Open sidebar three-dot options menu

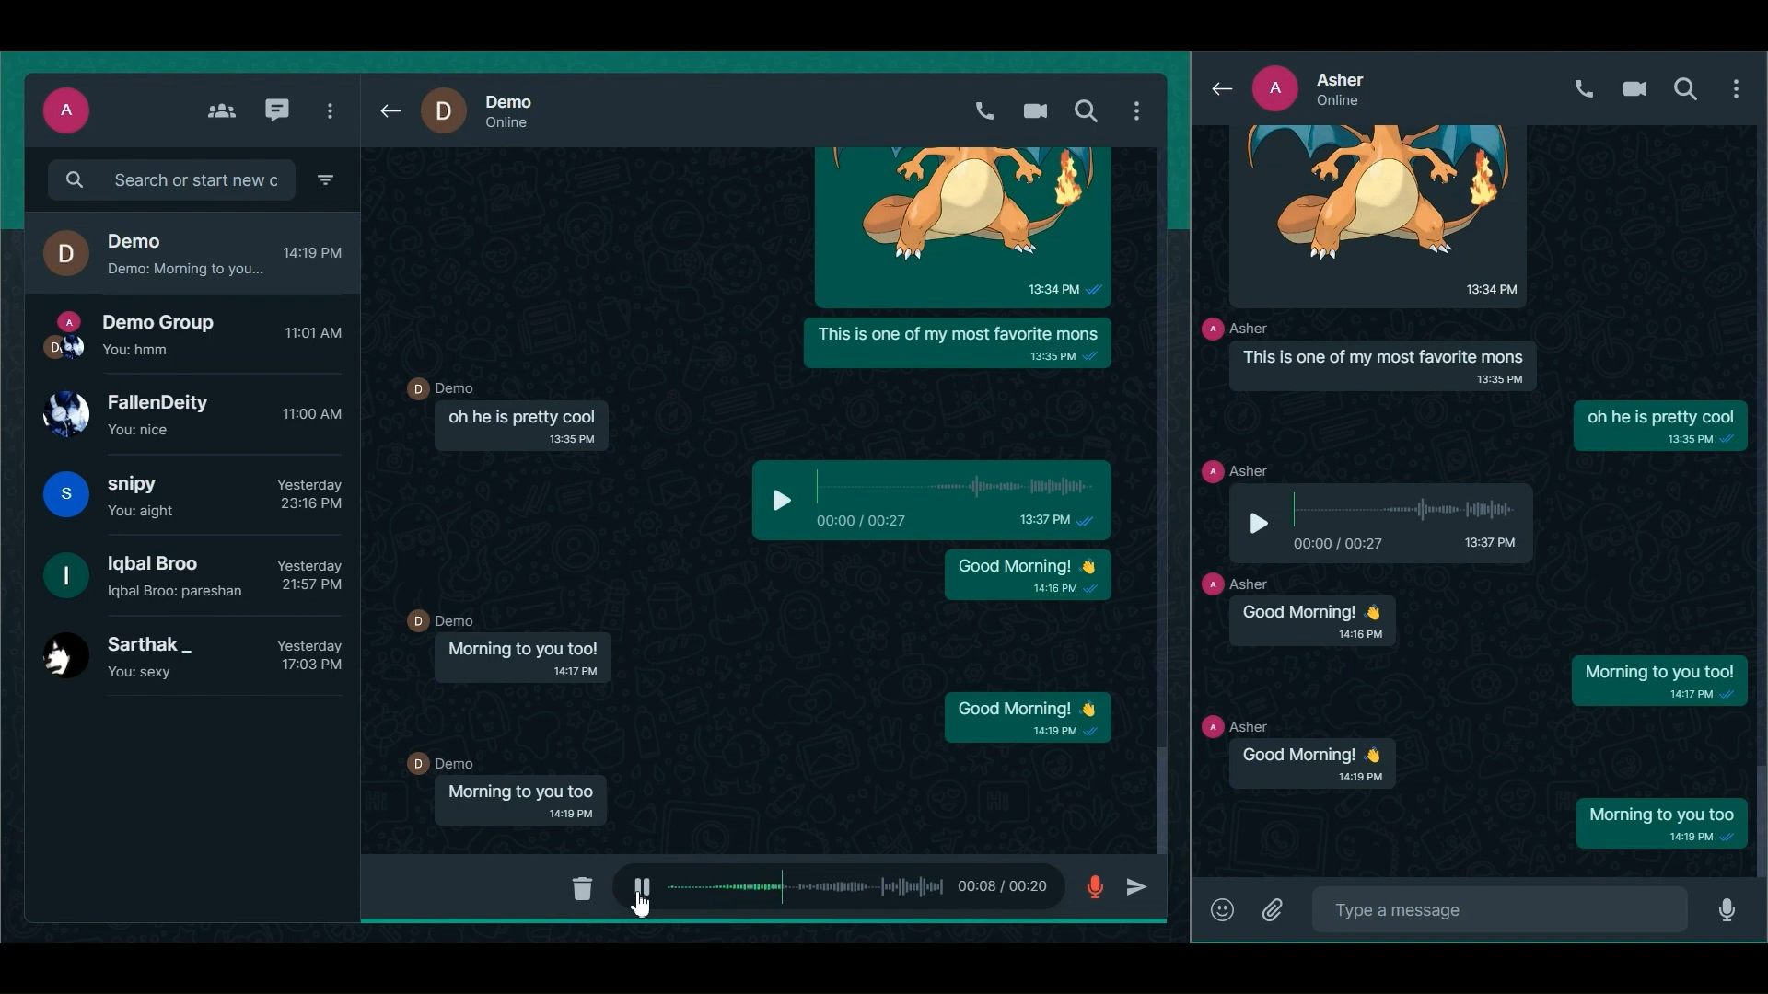pos(331,111)
